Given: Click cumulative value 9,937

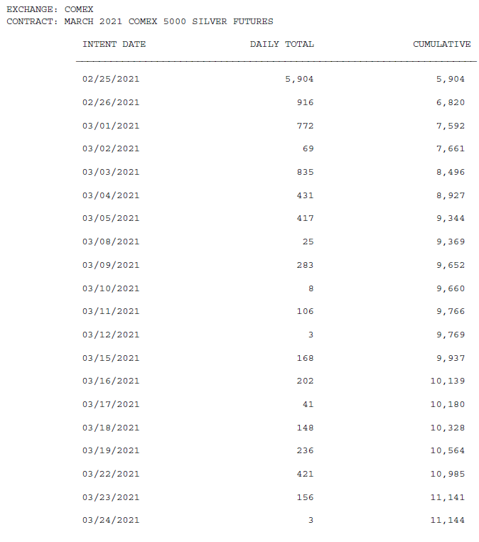Looking at the screenshot, I should click(x=451, y=358).
